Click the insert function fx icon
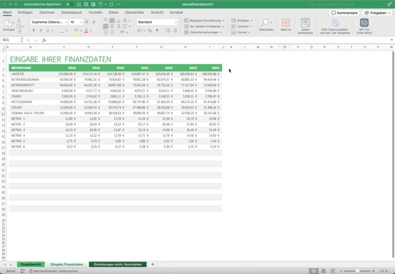Image resolution: width=395 pixels, height=274 pixels. click(x=44, y=40)
